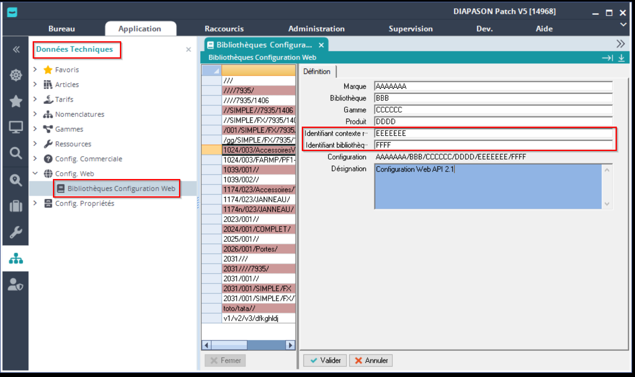This screenshot has width=635, height=377.
Task: Select the wrench tools sidebar icon
Action: click(x=16, y=232)
